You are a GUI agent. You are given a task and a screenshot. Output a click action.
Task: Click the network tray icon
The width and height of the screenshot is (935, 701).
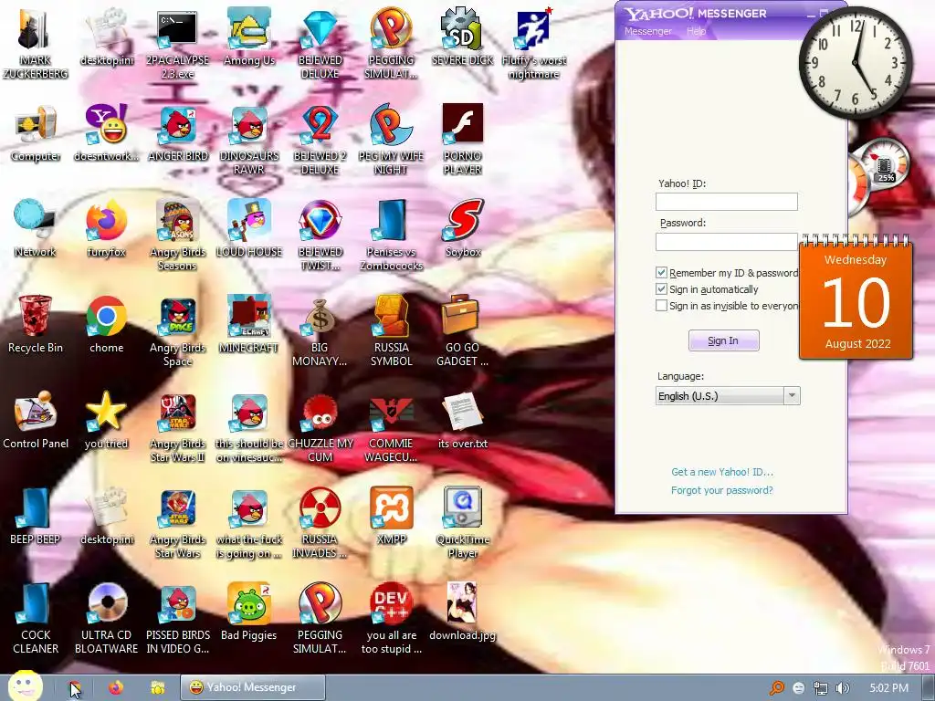coord(821,688)
